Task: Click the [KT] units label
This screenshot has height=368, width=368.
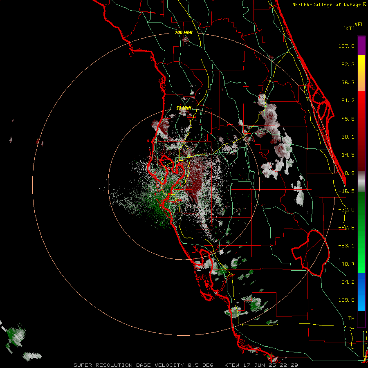Action: 349,28
